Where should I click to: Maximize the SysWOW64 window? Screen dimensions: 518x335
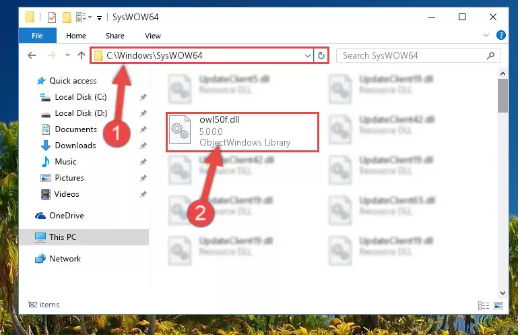[x=462, y=17]
